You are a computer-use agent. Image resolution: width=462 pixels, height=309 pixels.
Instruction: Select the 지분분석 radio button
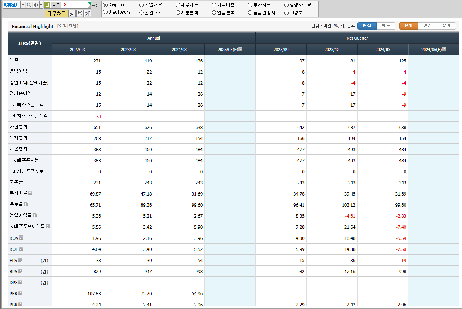[178, 13]
